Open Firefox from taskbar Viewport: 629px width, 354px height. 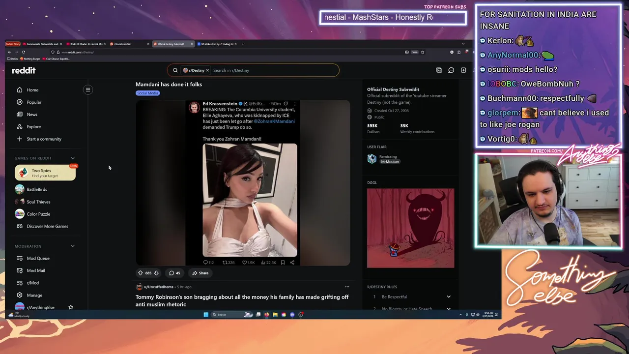tap(267, 315)
